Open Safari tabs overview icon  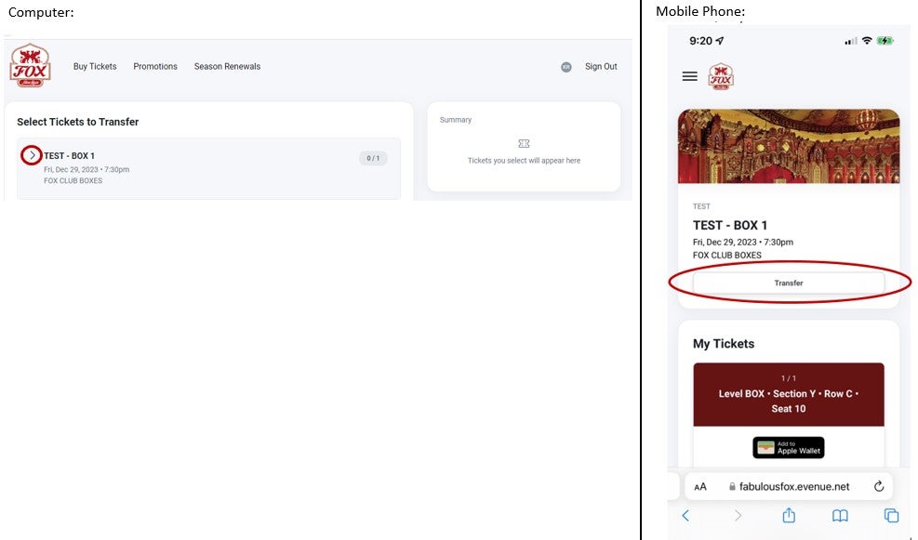891,515
